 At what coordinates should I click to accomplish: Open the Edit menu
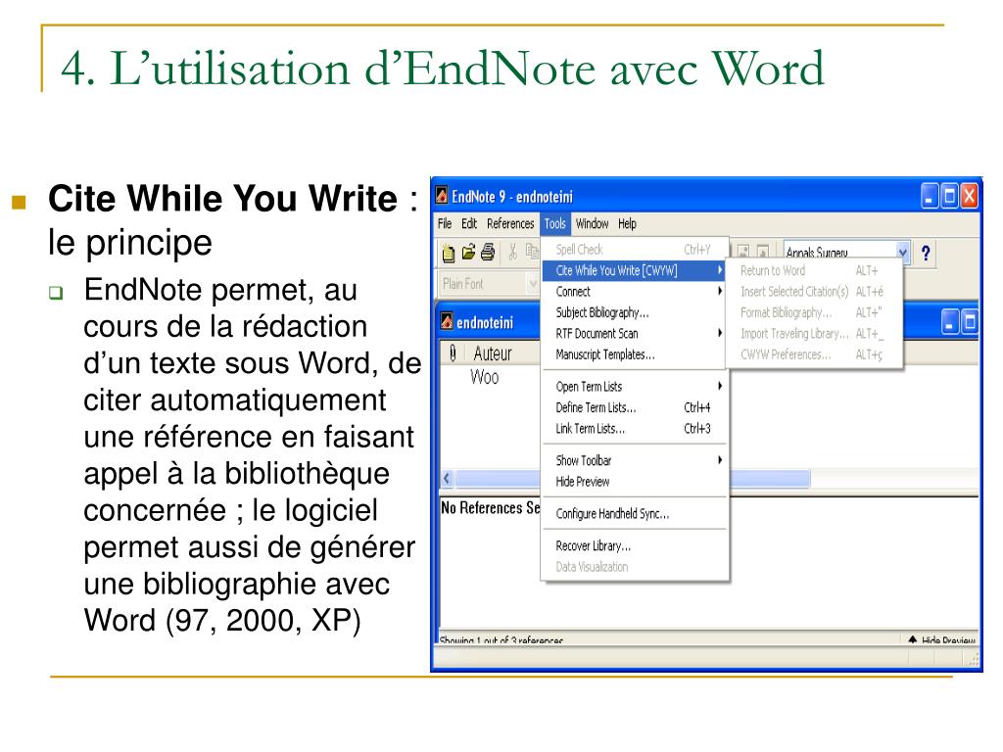point(469,224)
